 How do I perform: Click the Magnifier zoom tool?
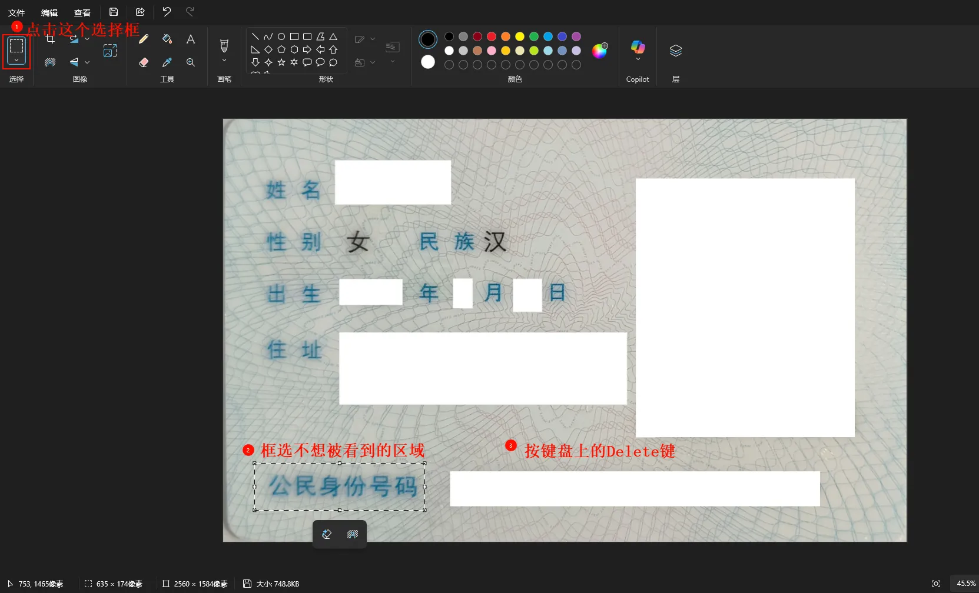(x=191, y=62)
